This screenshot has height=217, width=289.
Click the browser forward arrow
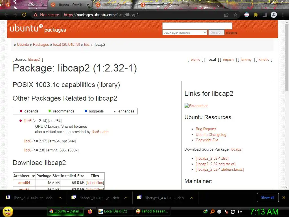(15, 15)
